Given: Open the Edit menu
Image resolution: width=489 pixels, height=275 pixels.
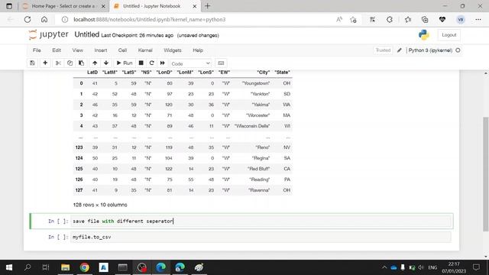Looking at the screenshot, I should point(57,50).
